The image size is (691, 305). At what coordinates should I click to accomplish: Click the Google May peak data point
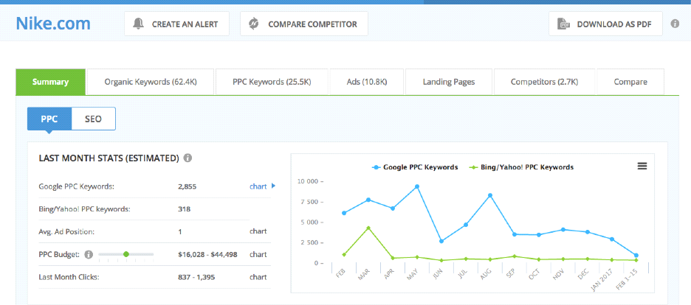(416, 187)
